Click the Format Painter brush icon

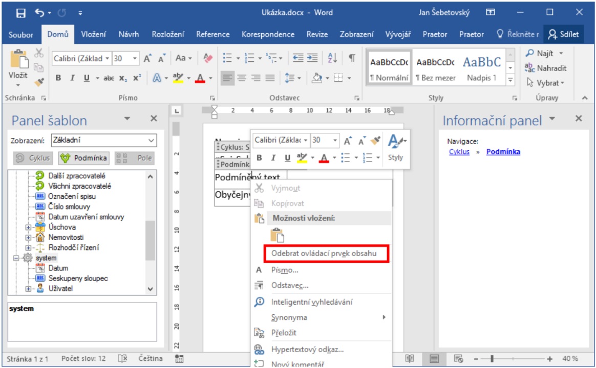click(39, 81)
